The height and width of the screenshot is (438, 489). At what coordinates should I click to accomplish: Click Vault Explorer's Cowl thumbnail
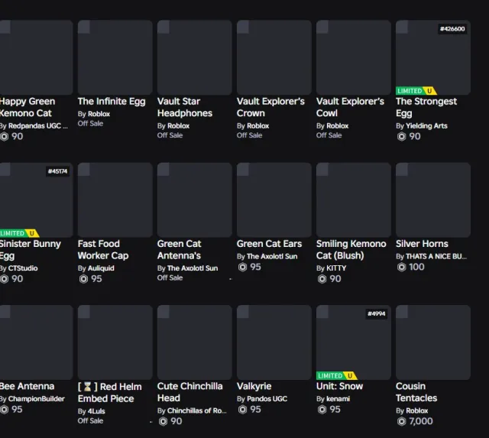click(354, 58)
